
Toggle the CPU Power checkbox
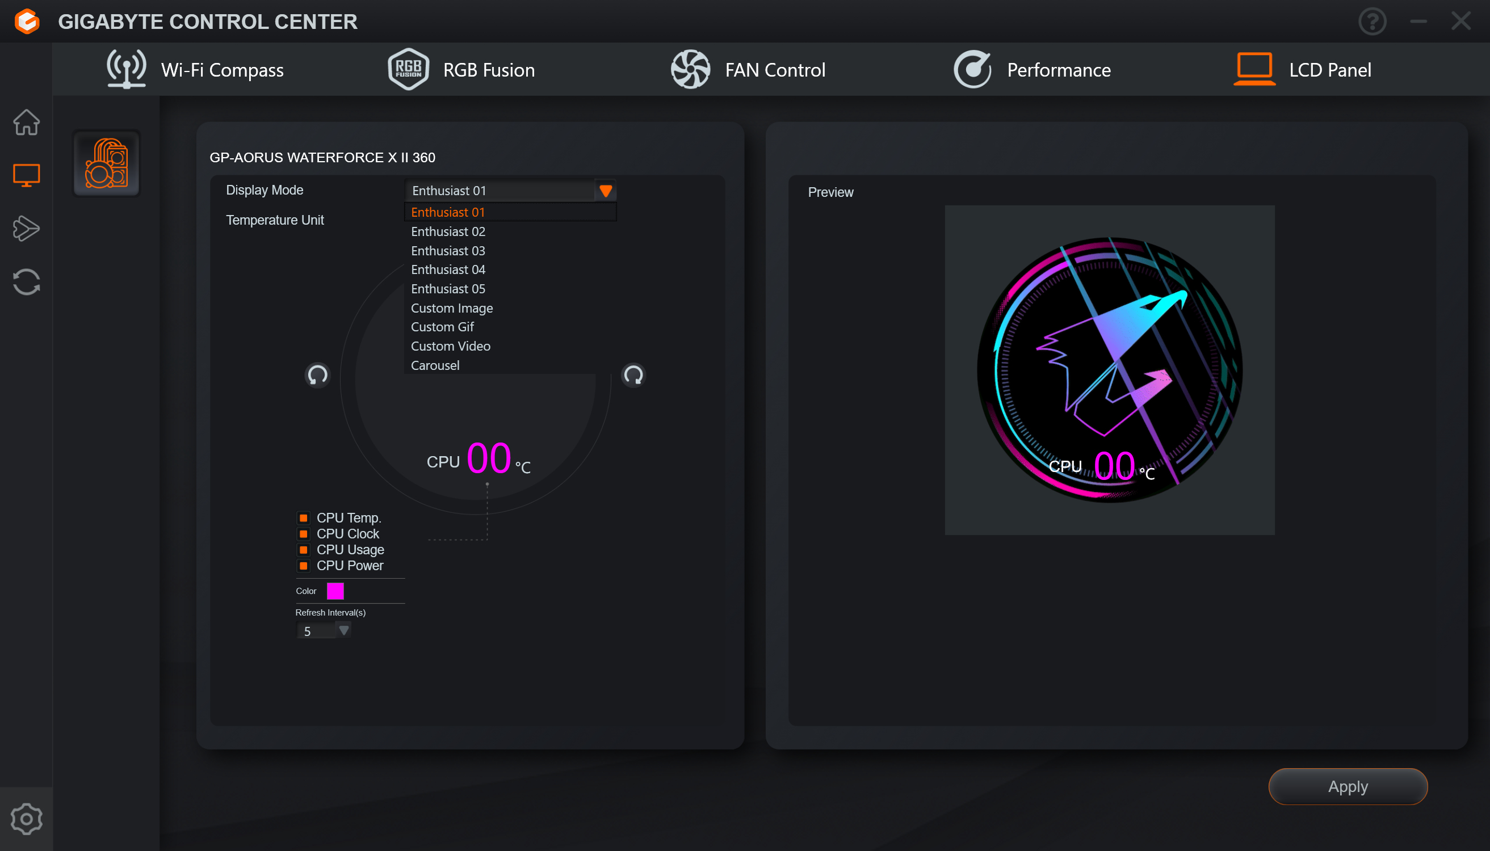click(x=304, y=566)
